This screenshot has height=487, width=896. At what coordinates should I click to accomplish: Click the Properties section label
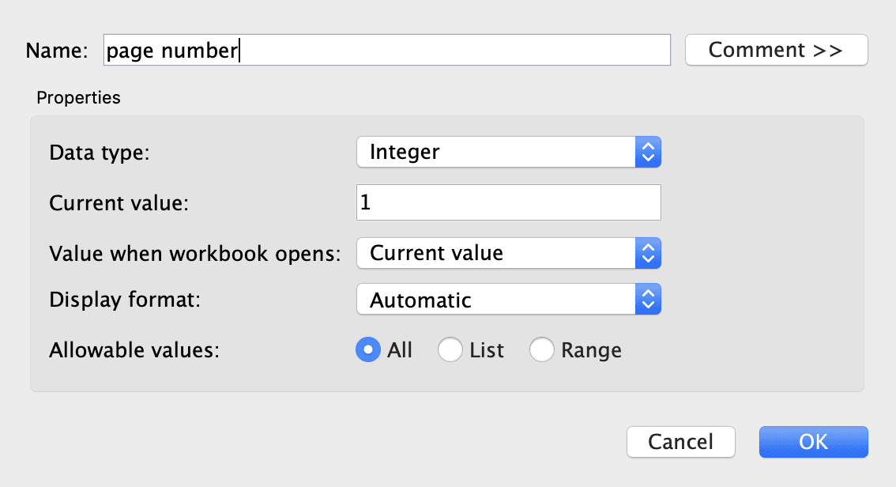click(x=78, y=97)
